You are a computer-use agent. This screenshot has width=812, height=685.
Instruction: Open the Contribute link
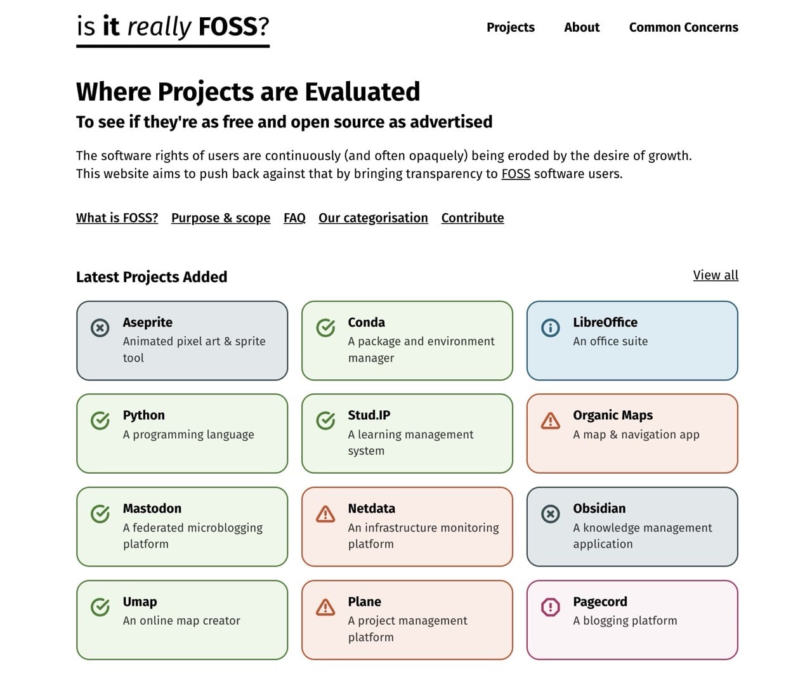[x=472, y=218]
